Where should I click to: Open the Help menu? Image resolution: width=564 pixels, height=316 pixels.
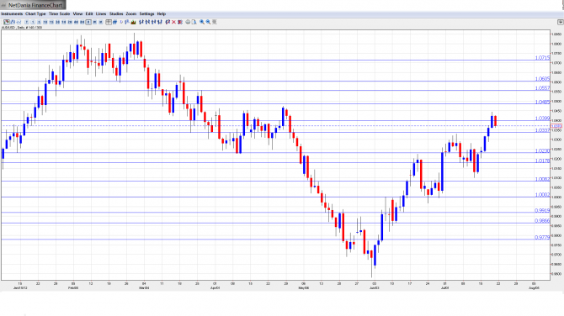point(162,14)
